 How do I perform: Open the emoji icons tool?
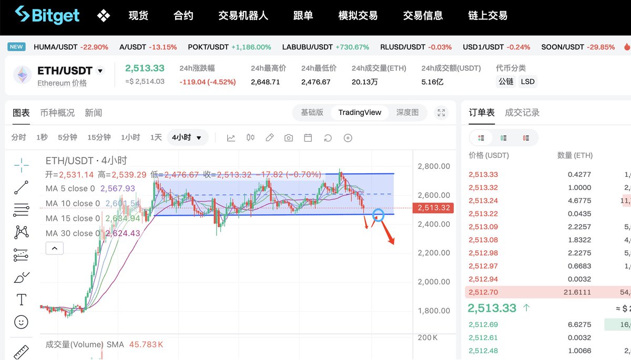click(x=22, y=322)
